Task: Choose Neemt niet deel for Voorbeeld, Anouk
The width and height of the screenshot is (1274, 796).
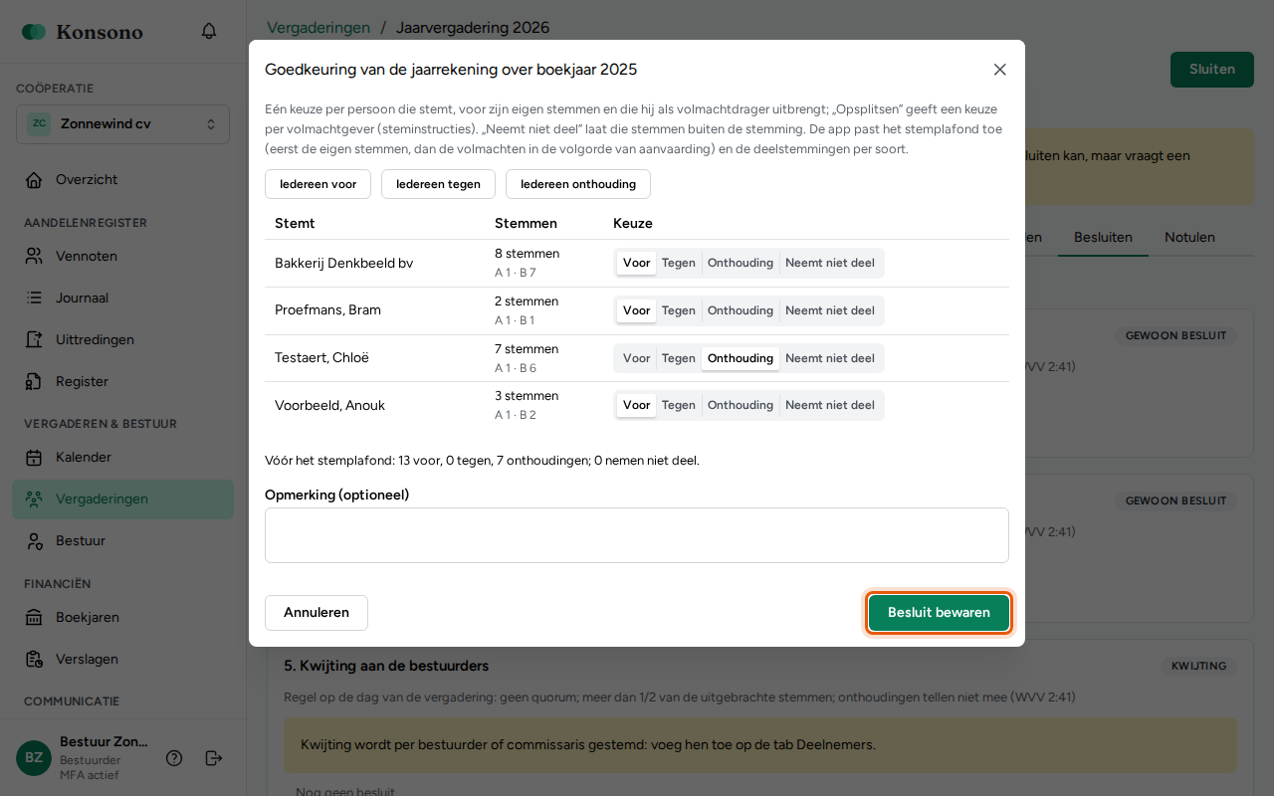Action: 830,405
